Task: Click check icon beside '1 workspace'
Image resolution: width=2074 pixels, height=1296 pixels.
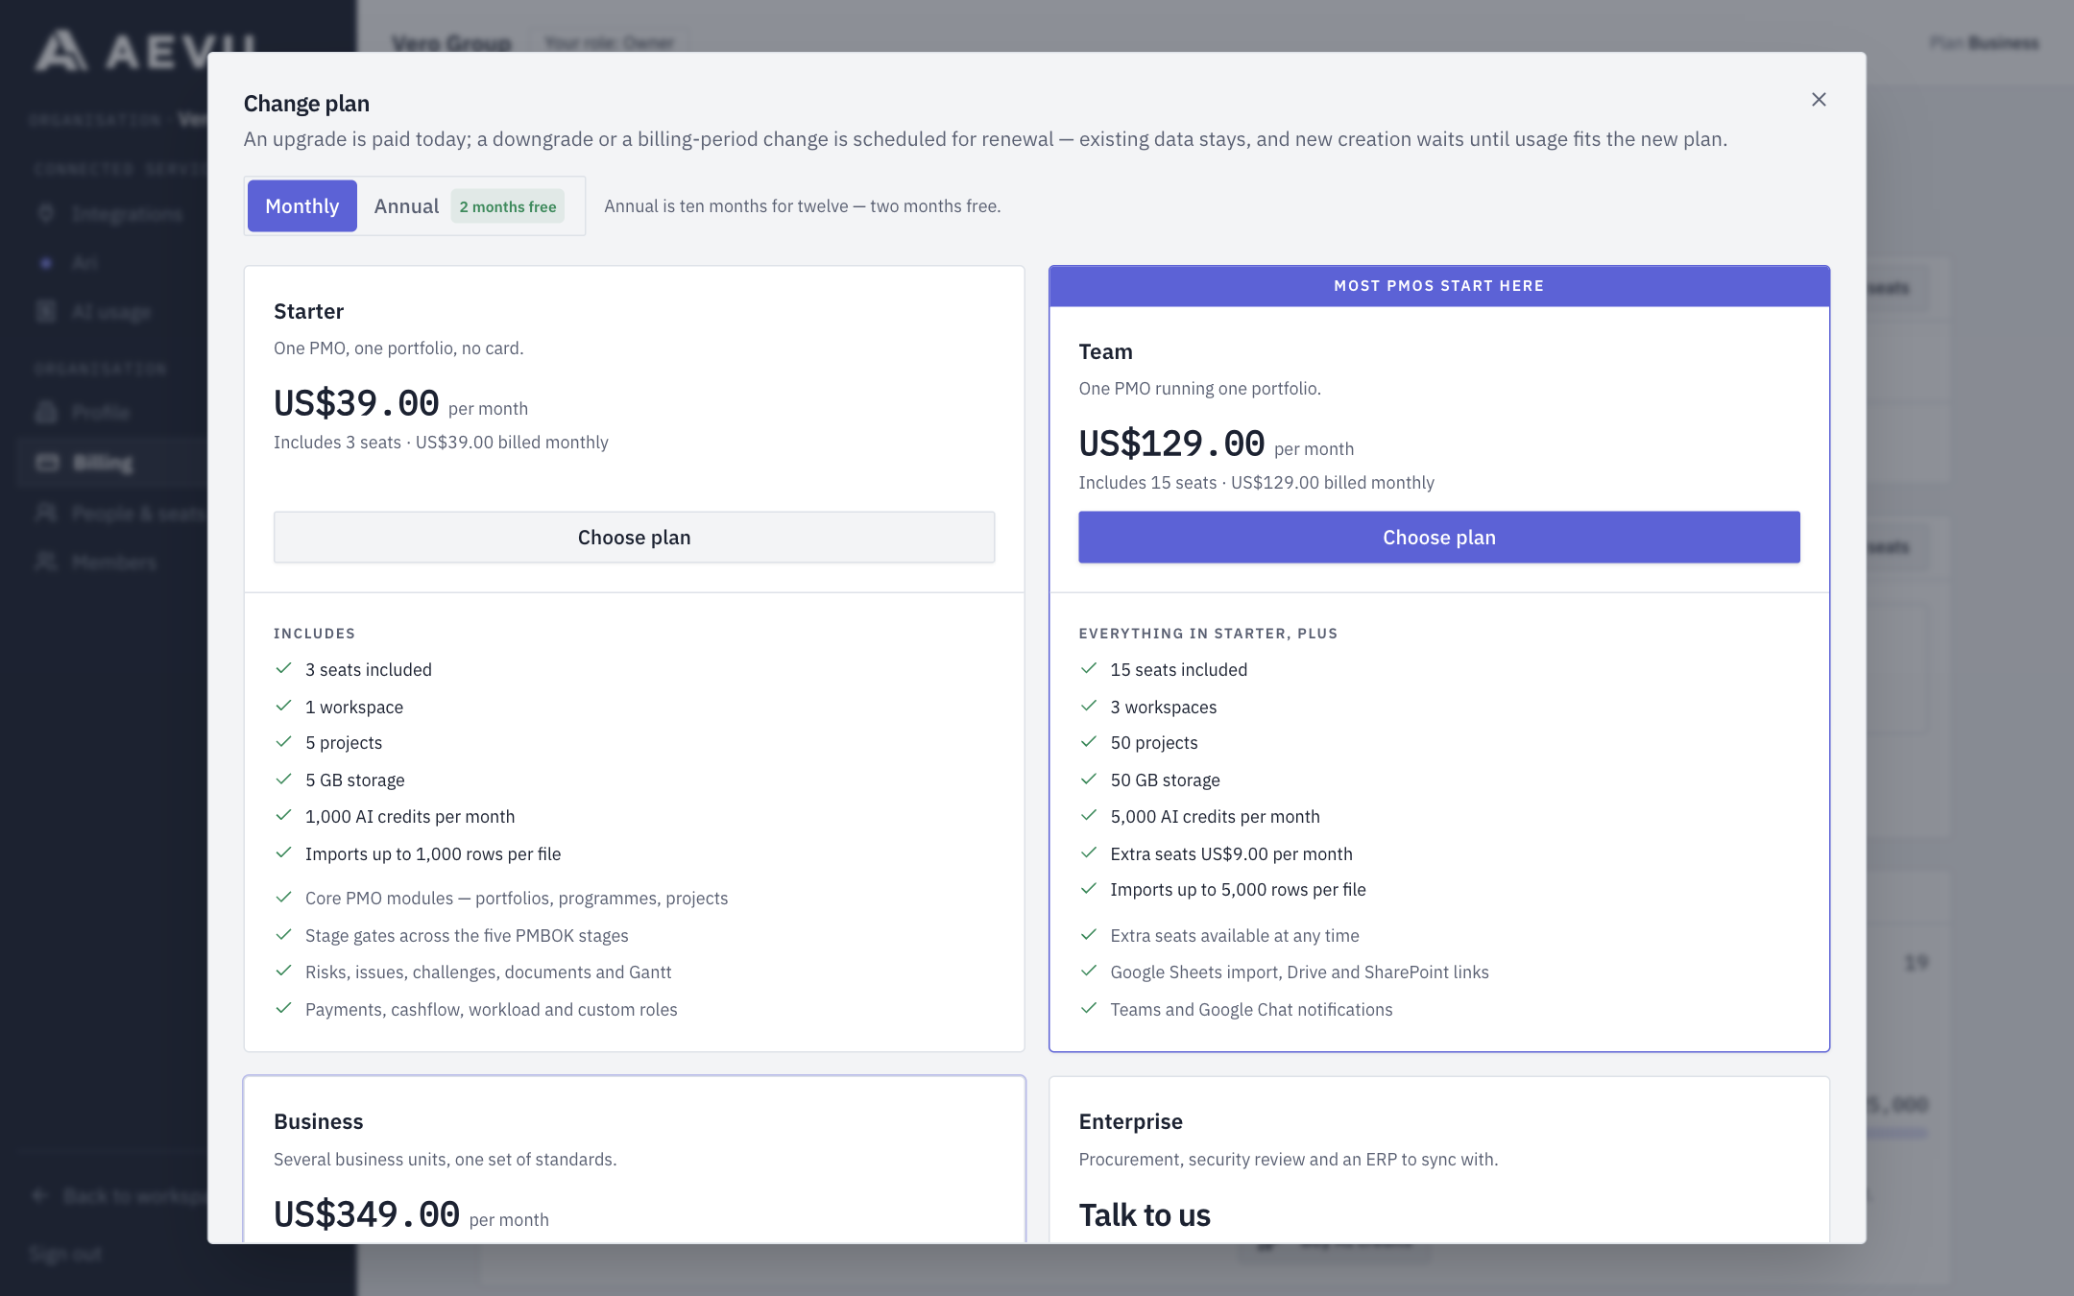Action: click(x=283, y=707)
